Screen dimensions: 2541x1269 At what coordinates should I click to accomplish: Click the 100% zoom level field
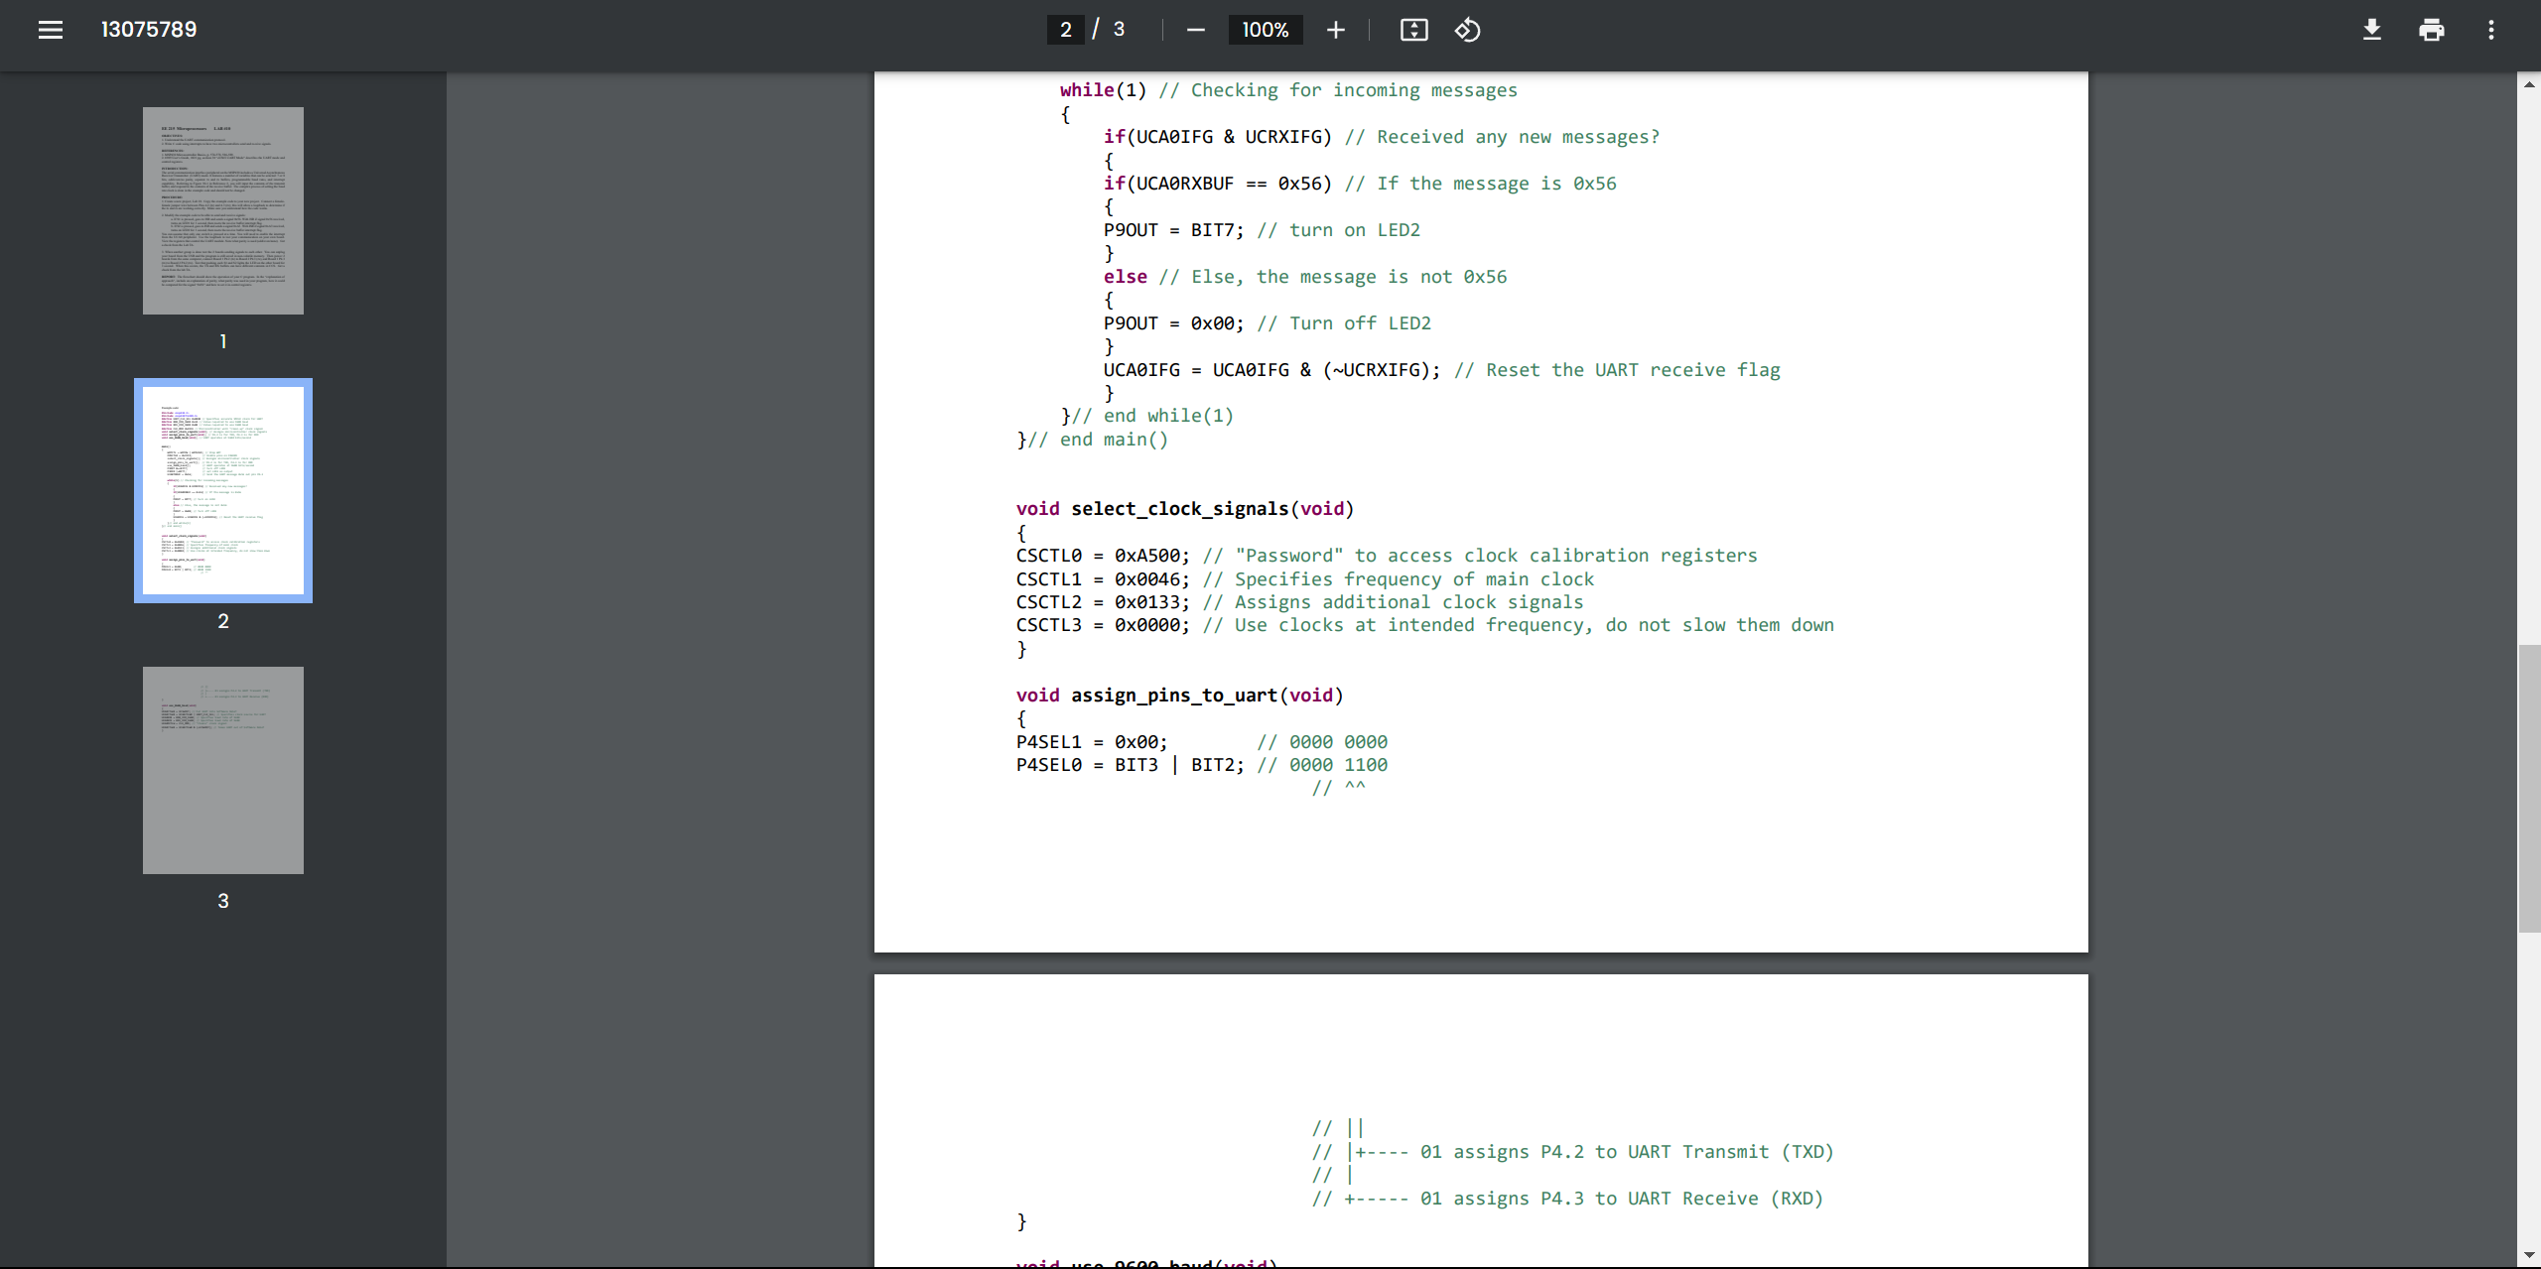click(1265, 30)
